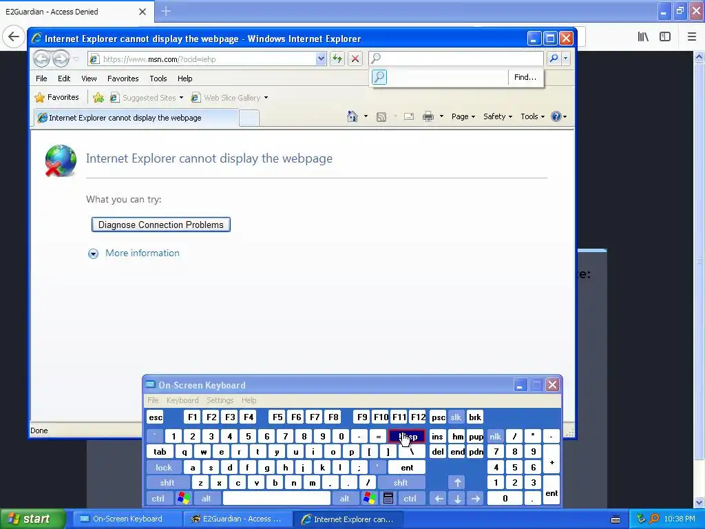
Task: Click the F5 key on keyboard
Action: pyautogui.click(x=277, y=417)
